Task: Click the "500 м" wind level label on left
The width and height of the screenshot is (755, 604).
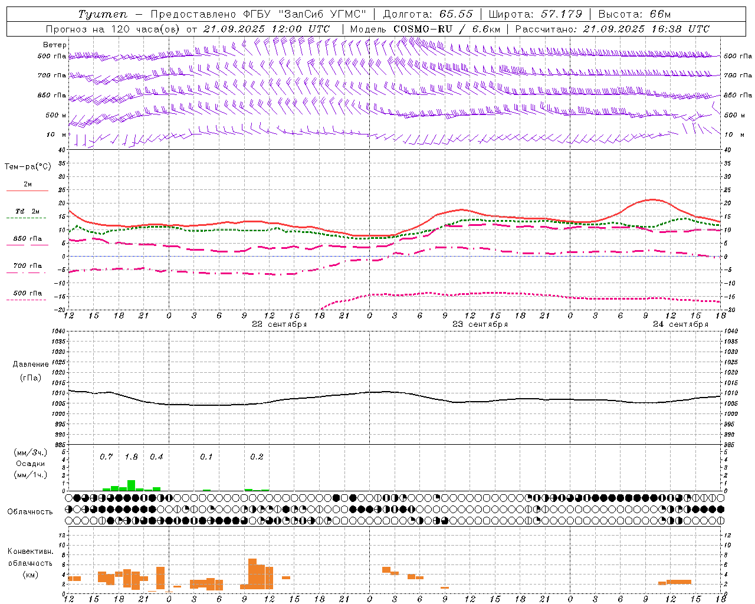Action: coord(56,115)
